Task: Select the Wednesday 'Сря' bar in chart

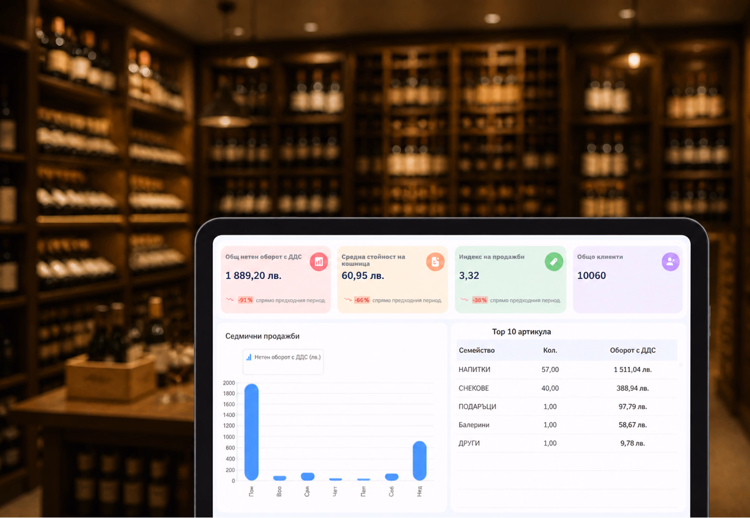Action: pyautogui.click(x=307, y=476)
